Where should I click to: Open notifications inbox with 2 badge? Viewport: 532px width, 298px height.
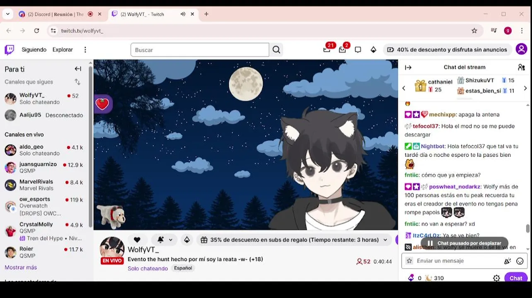pyautogui.click(x=342, y=49)
